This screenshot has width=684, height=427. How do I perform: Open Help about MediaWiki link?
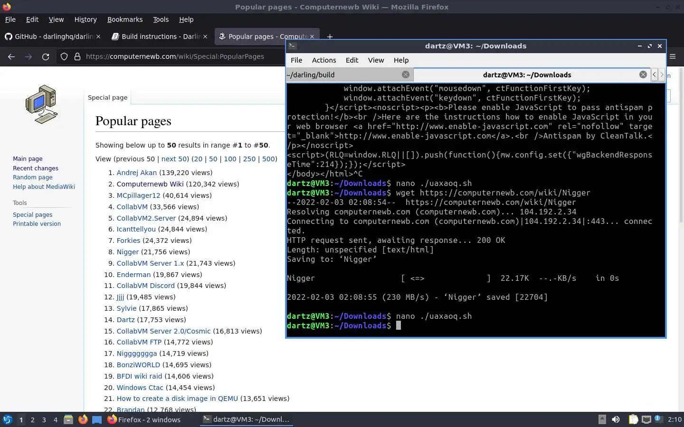click(x=44, y=186)
